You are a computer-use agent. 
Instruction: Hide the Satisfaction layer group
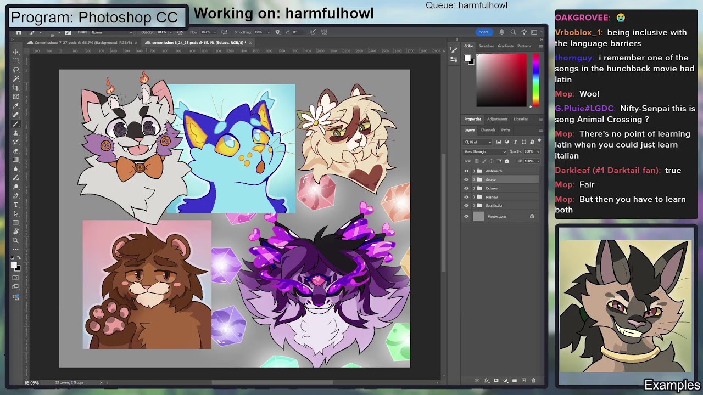[466, 205]
